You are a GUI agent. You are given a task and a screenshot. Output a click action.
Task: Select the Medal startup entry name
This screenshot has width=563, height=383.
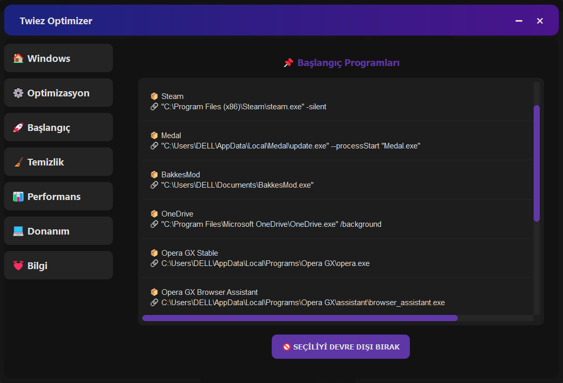[x=171, y=136]
